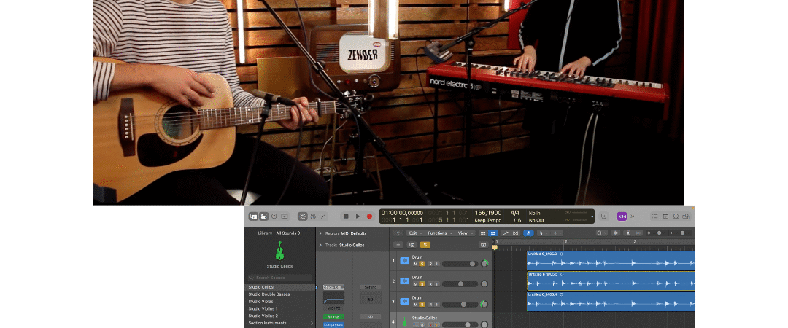Open the Toolbar display button
Screen dimensions: 788x328
point(285,216)
